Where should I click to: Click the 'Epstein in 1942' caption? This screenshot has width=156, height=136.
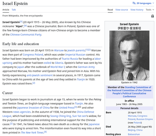(129, 82)
